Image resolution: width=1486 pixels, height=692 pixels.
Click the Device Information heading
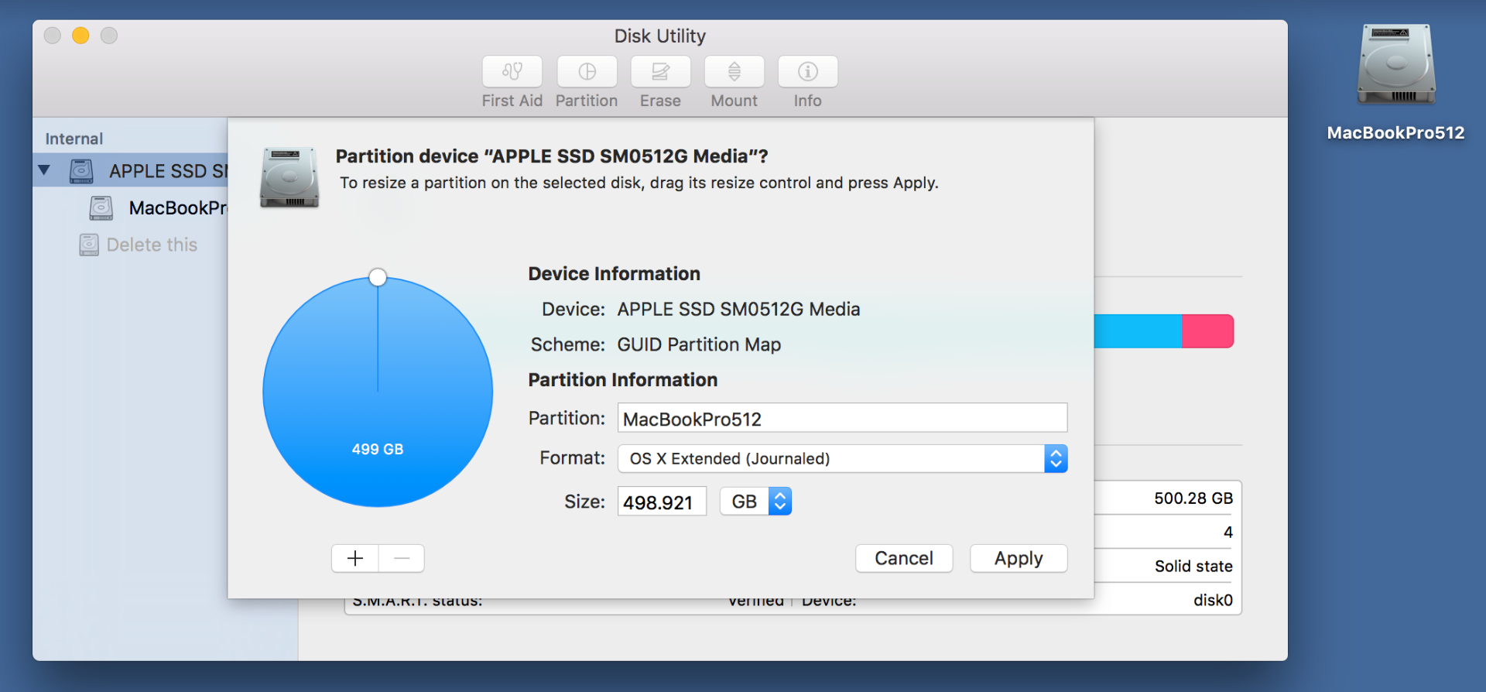pos(614,273)
